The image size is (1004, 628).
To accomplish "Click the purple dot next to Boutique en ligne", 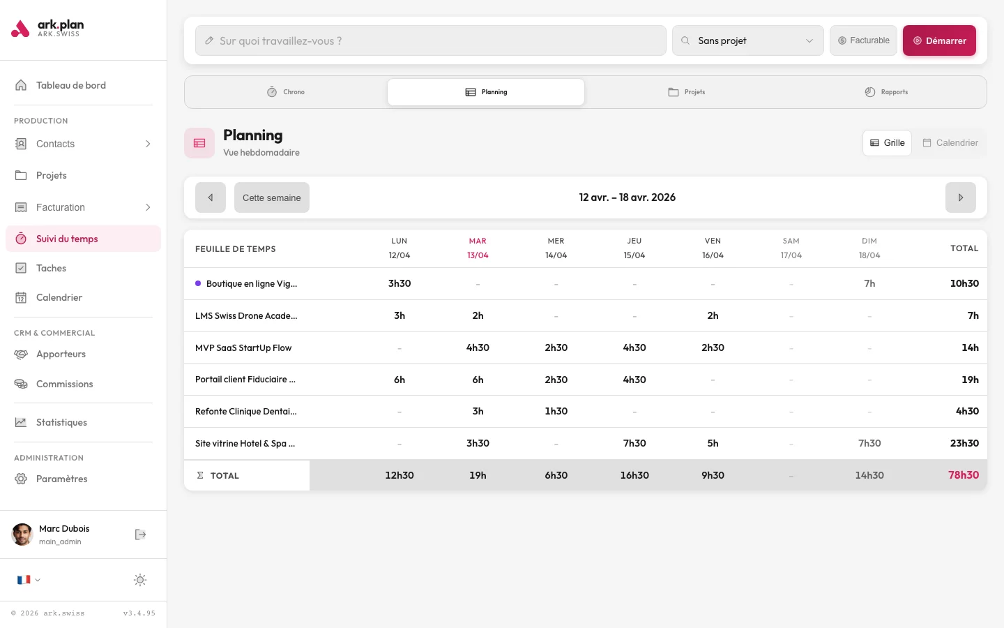I will 198,283.
